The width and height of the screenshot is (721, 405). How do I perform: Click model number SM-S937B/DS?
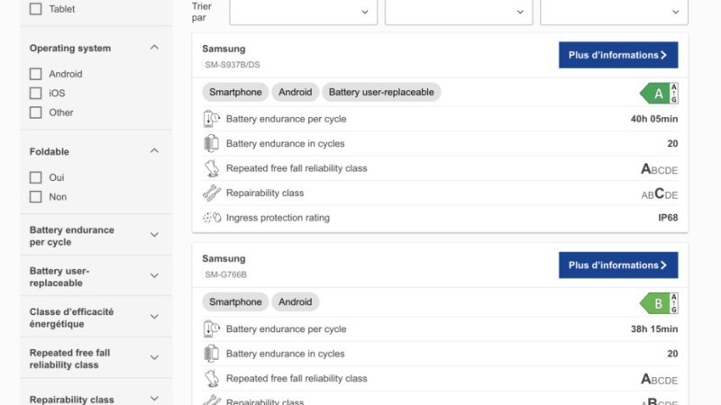click(233, 65)
